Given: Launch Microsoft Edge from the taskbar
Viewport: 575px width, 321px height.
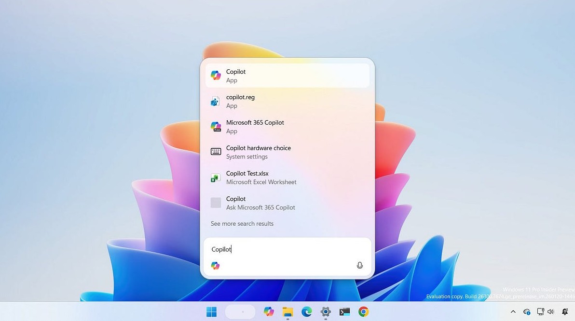Looking at the screenshot, I should pyautogui.click(x=307, y=312).
